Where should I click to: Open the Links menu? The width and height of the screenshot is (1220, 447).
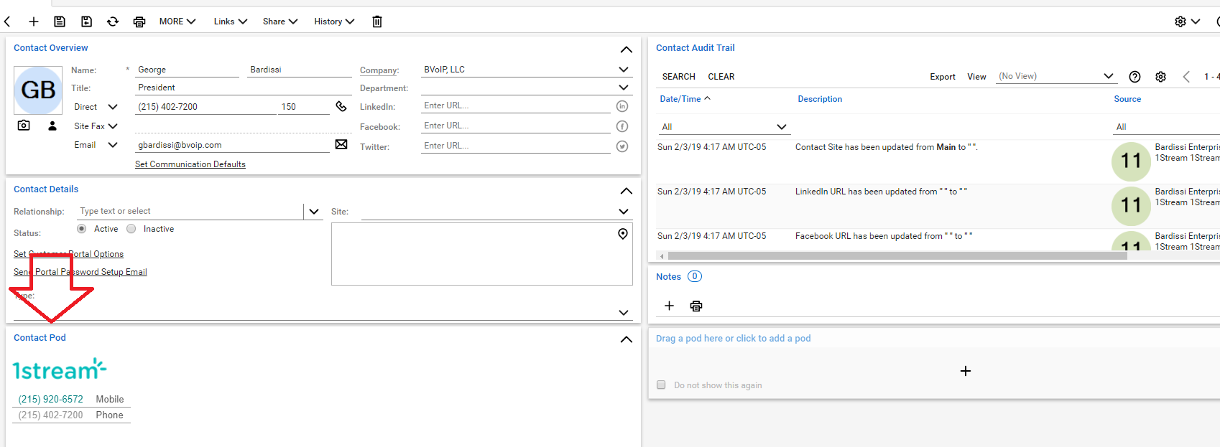[231, 22]
